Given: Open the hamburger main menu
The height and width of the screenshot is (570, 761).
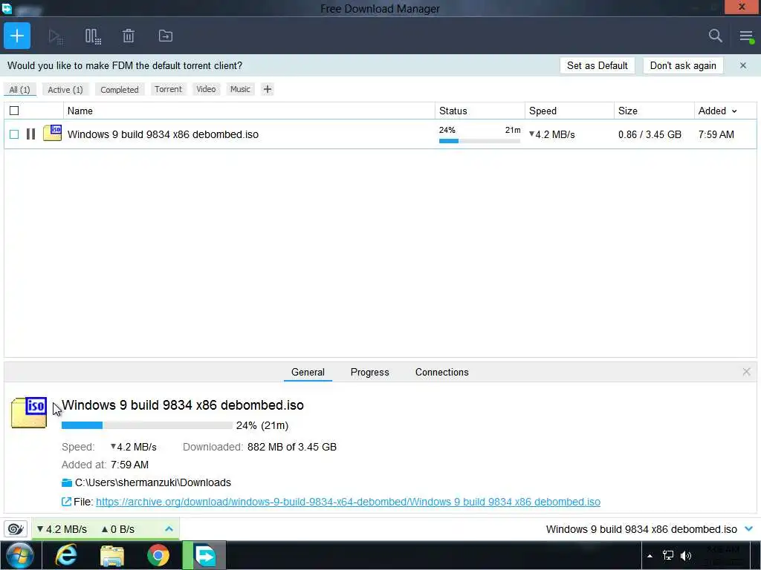Looking at the screenshot, I should [746, 36].
